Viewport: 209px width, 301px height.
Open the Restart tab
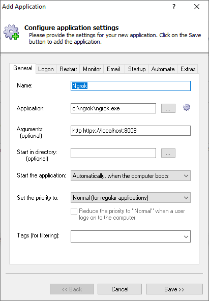[68, 69]
